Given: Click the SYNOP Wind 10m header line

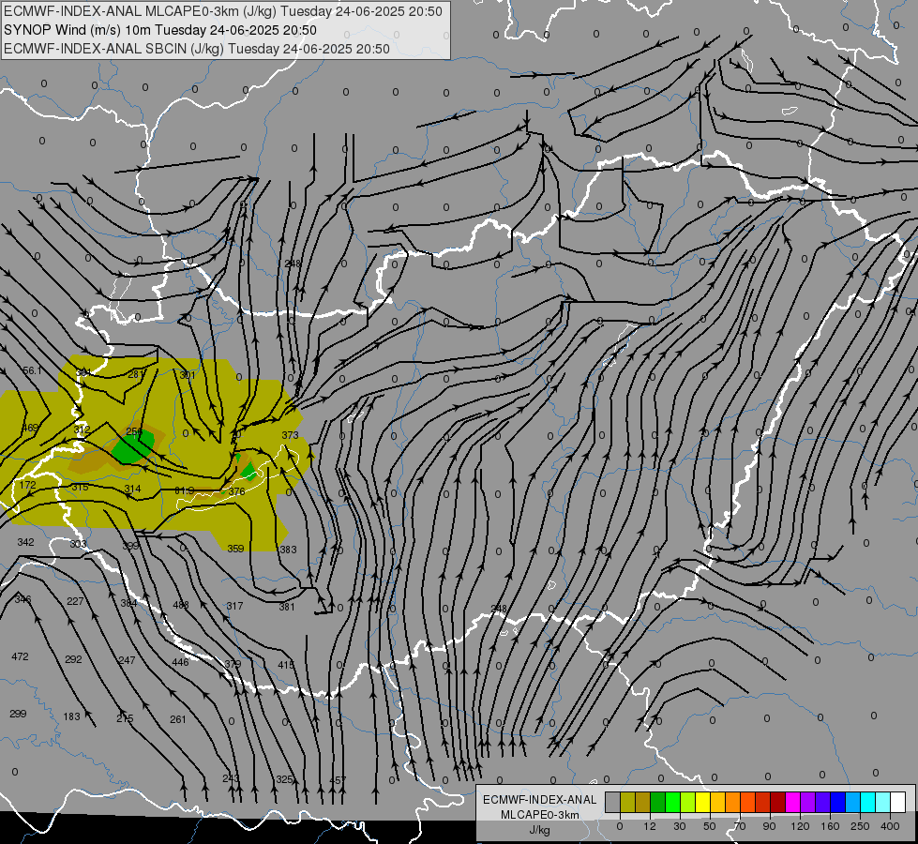Looking at the screenshot, I should [159, 30].
